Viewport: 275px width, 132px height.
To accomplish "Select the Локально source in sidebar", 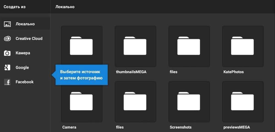I will [x=25, y=24].
